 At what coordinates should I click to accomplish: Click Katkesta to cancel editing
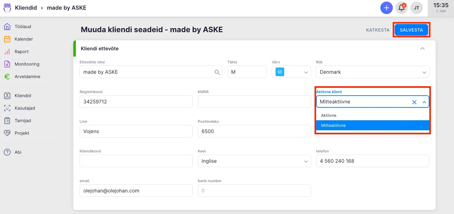pos(378,30)
